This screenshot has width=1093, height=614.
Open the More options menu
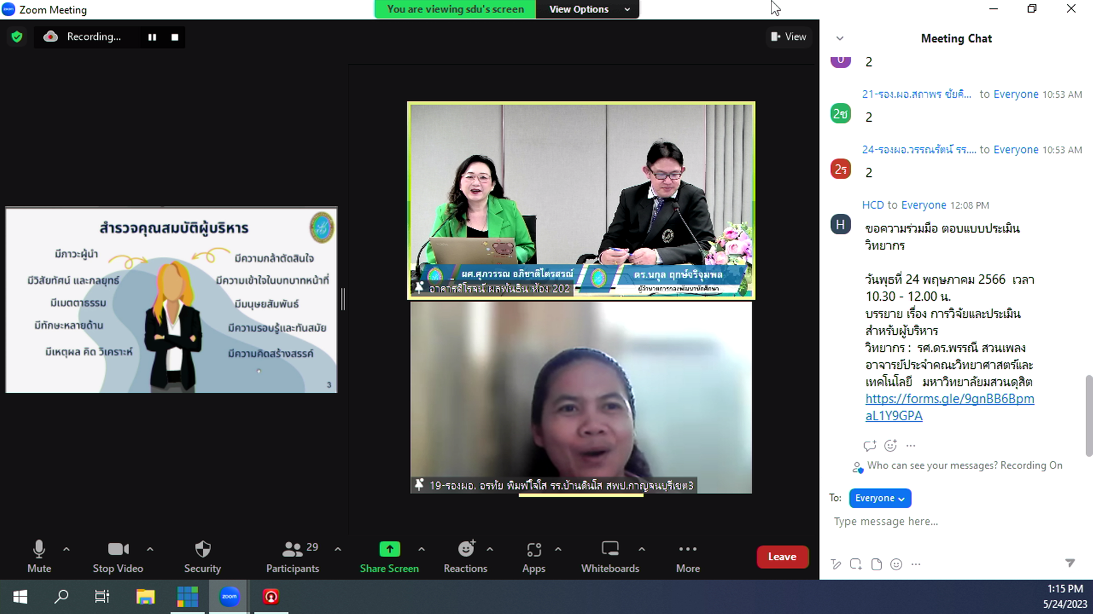pyautogui.click(x=688, y=556)
